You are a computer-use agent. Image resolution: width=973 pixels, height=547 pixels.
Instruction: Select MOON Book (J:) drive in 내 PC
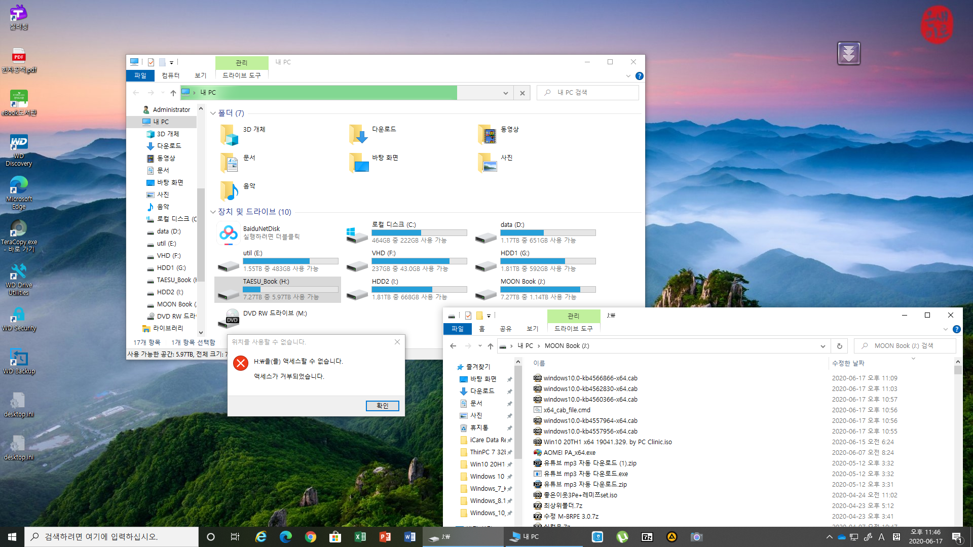click(535, 289)
